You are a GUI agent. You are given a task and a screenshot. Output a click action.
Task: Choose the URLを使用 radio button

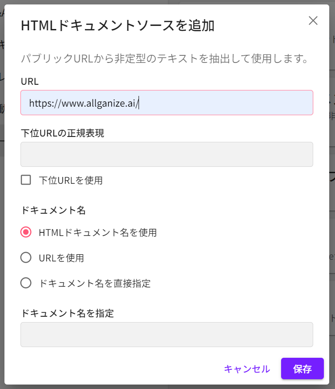point(26,258)
